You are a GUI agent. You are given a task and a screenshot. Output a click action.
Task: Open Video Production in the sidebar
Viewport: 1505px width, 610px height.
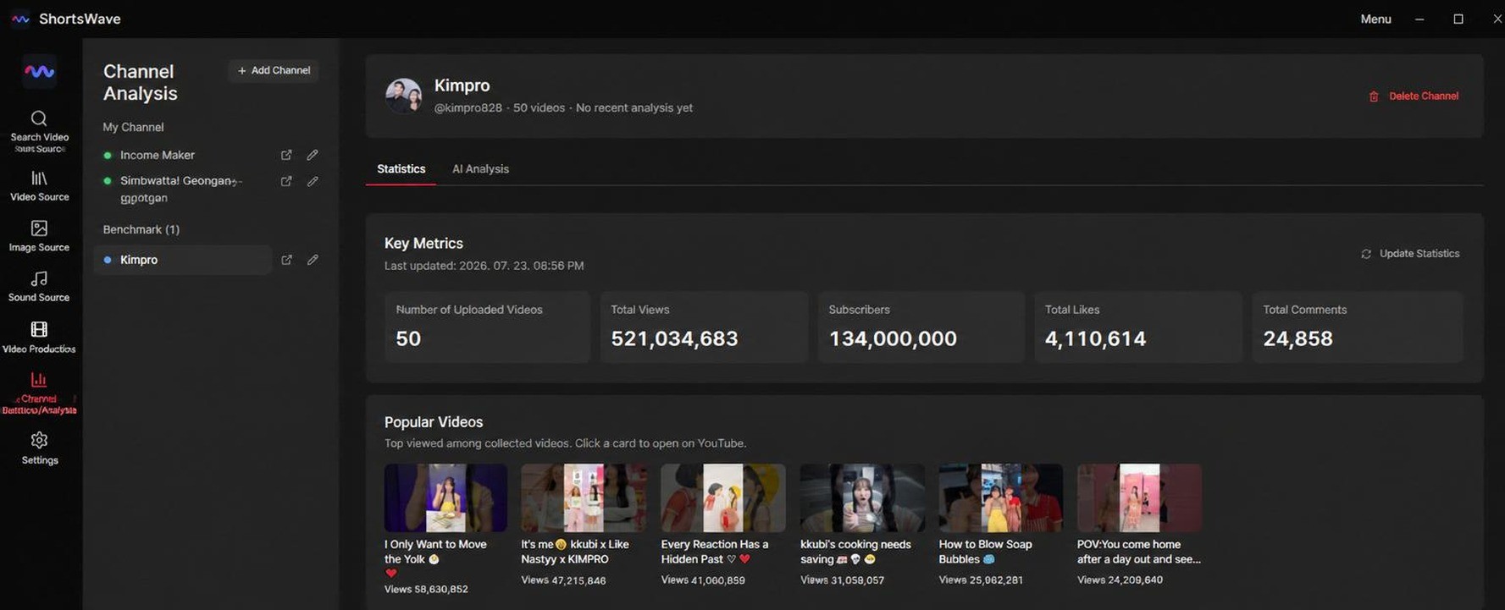pyautogui.click(x=39, y=337)
